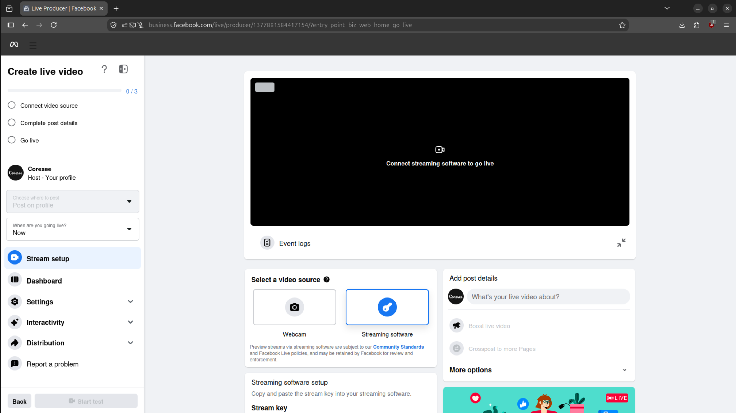
Task: Click the Meta logo icon
Action: point(14,45)
